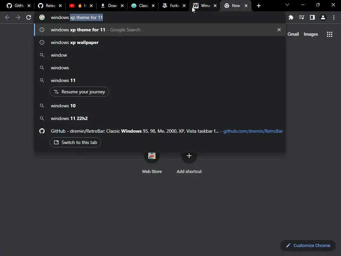Toggle the side panel icon
This screenshot has height=256, width=341.
tap(312, 17)
